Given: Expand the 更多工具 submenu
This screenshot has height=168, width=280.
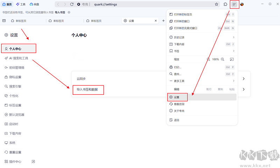Looking at the screenshot, I should (x=233, y=81).
